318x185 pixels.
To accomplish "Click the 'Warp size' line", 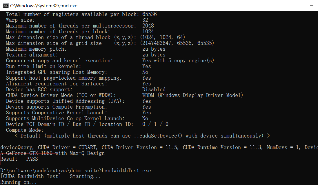I will pyautogui.click(x=17, y=20).
